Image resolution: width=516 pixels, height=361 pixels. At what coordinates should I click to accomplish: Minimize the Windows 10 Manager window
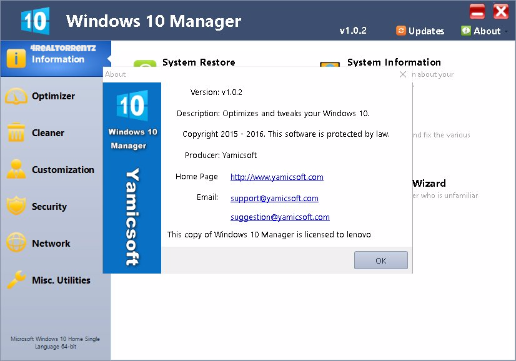[477, 11]
